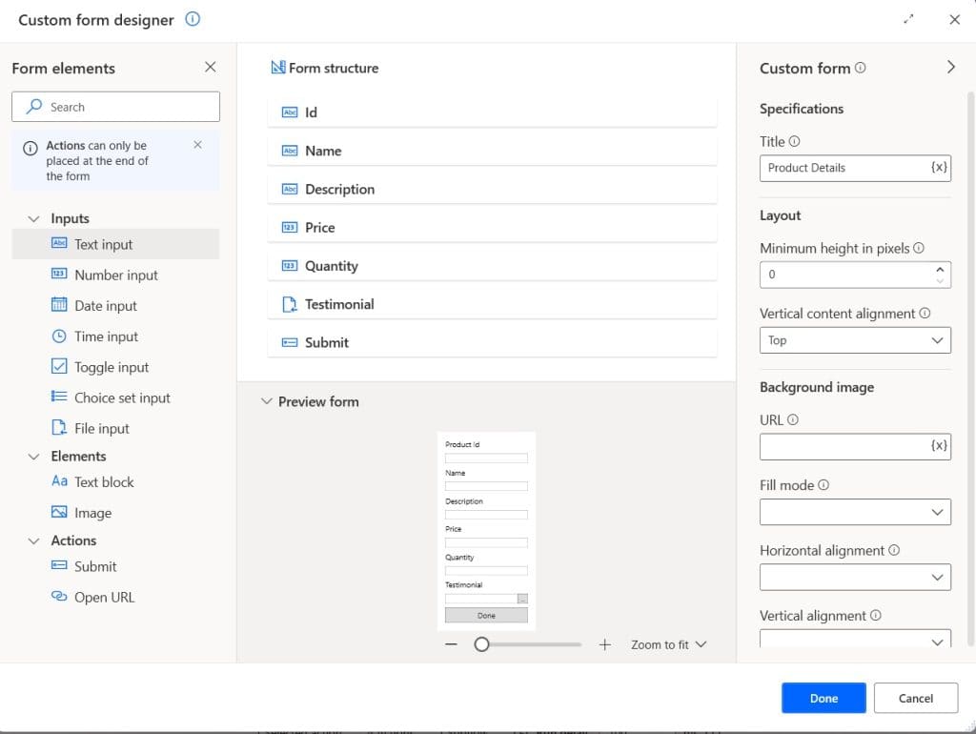976x734 pixels.
Task: Click the Submit icon in Form structure
Action: [290, 342]
